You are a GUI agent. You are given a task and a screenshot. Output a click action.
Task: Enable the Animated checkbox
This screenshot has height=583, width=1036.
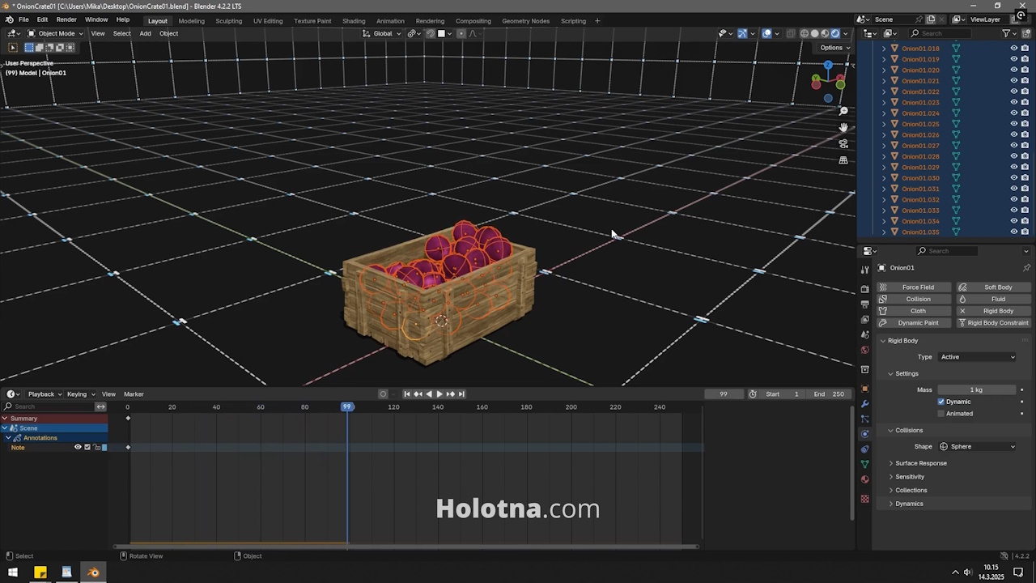941,414
